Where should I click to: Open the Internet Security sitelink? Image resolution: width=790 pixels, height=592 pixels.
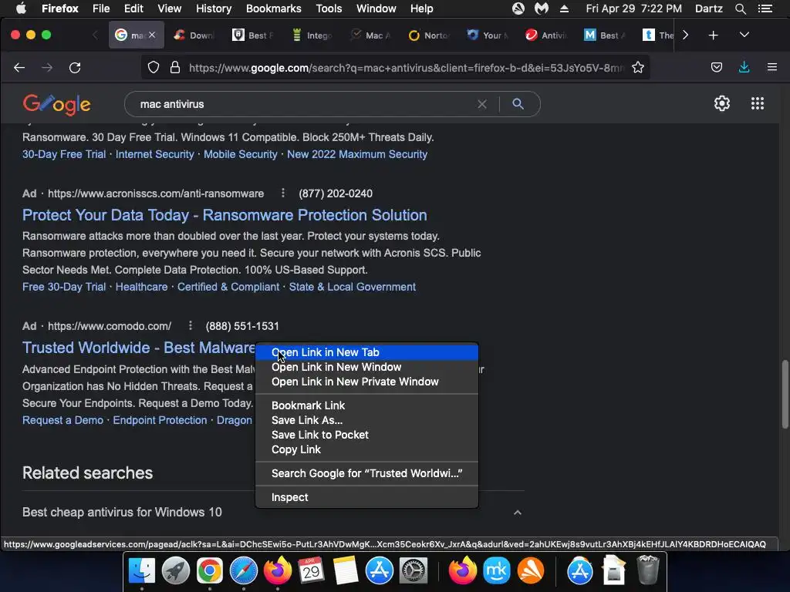(x=154, y=154)
